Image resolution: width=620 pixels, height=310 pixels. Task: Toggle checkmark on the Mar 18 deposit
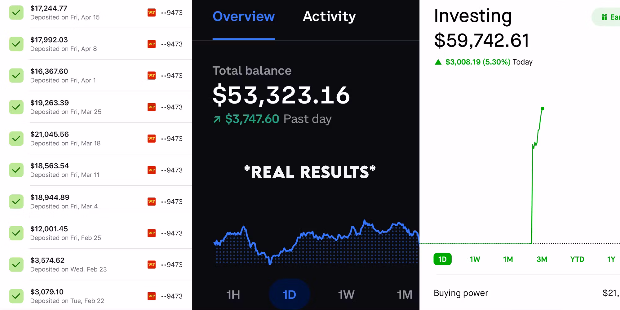[16, 139]
